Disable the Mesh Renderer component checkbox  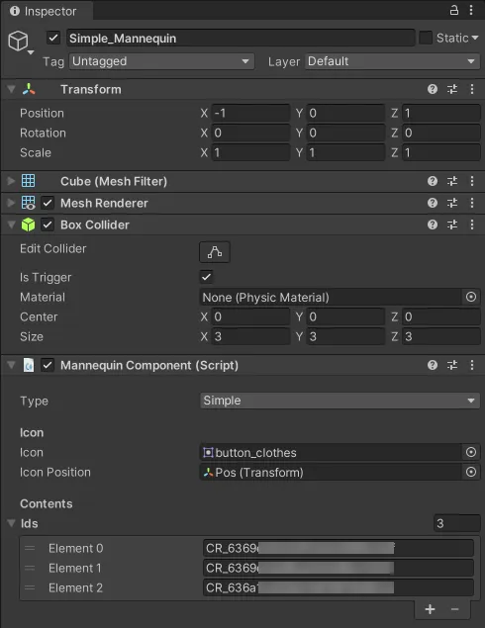click(x=48, y=203)
